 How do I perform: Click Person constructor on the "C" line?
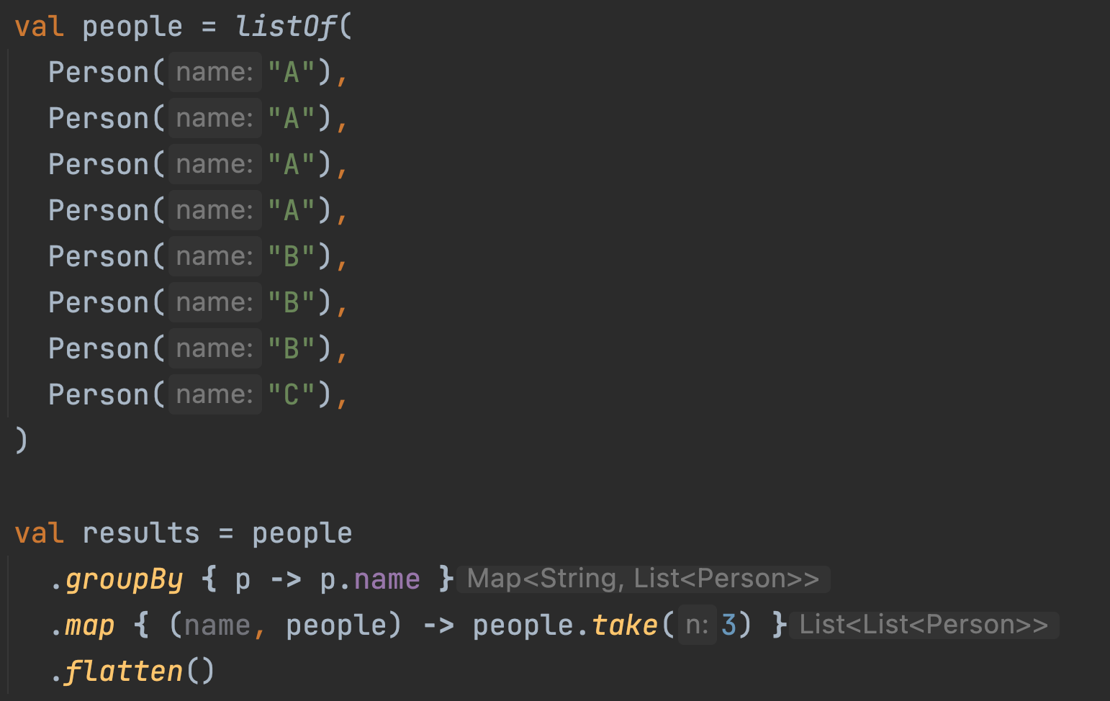(99, 394)
